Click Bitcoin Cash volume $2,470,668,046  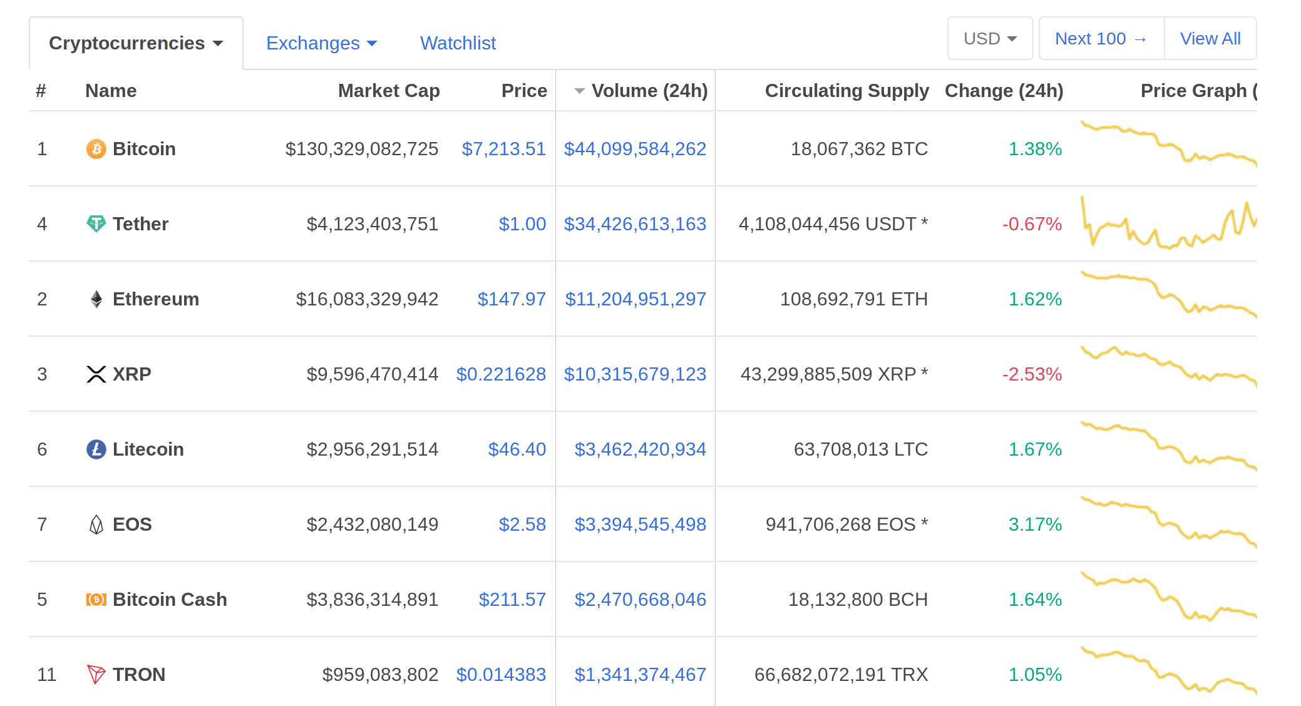point(640,600)
